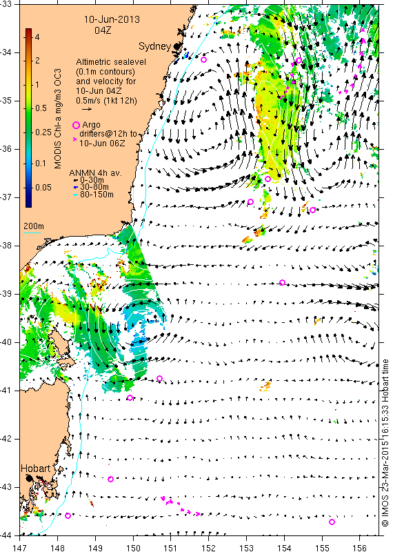Click the colorbar tick label 0.05
This screenshot has height=552, width=393.
(x=43, y=187)
